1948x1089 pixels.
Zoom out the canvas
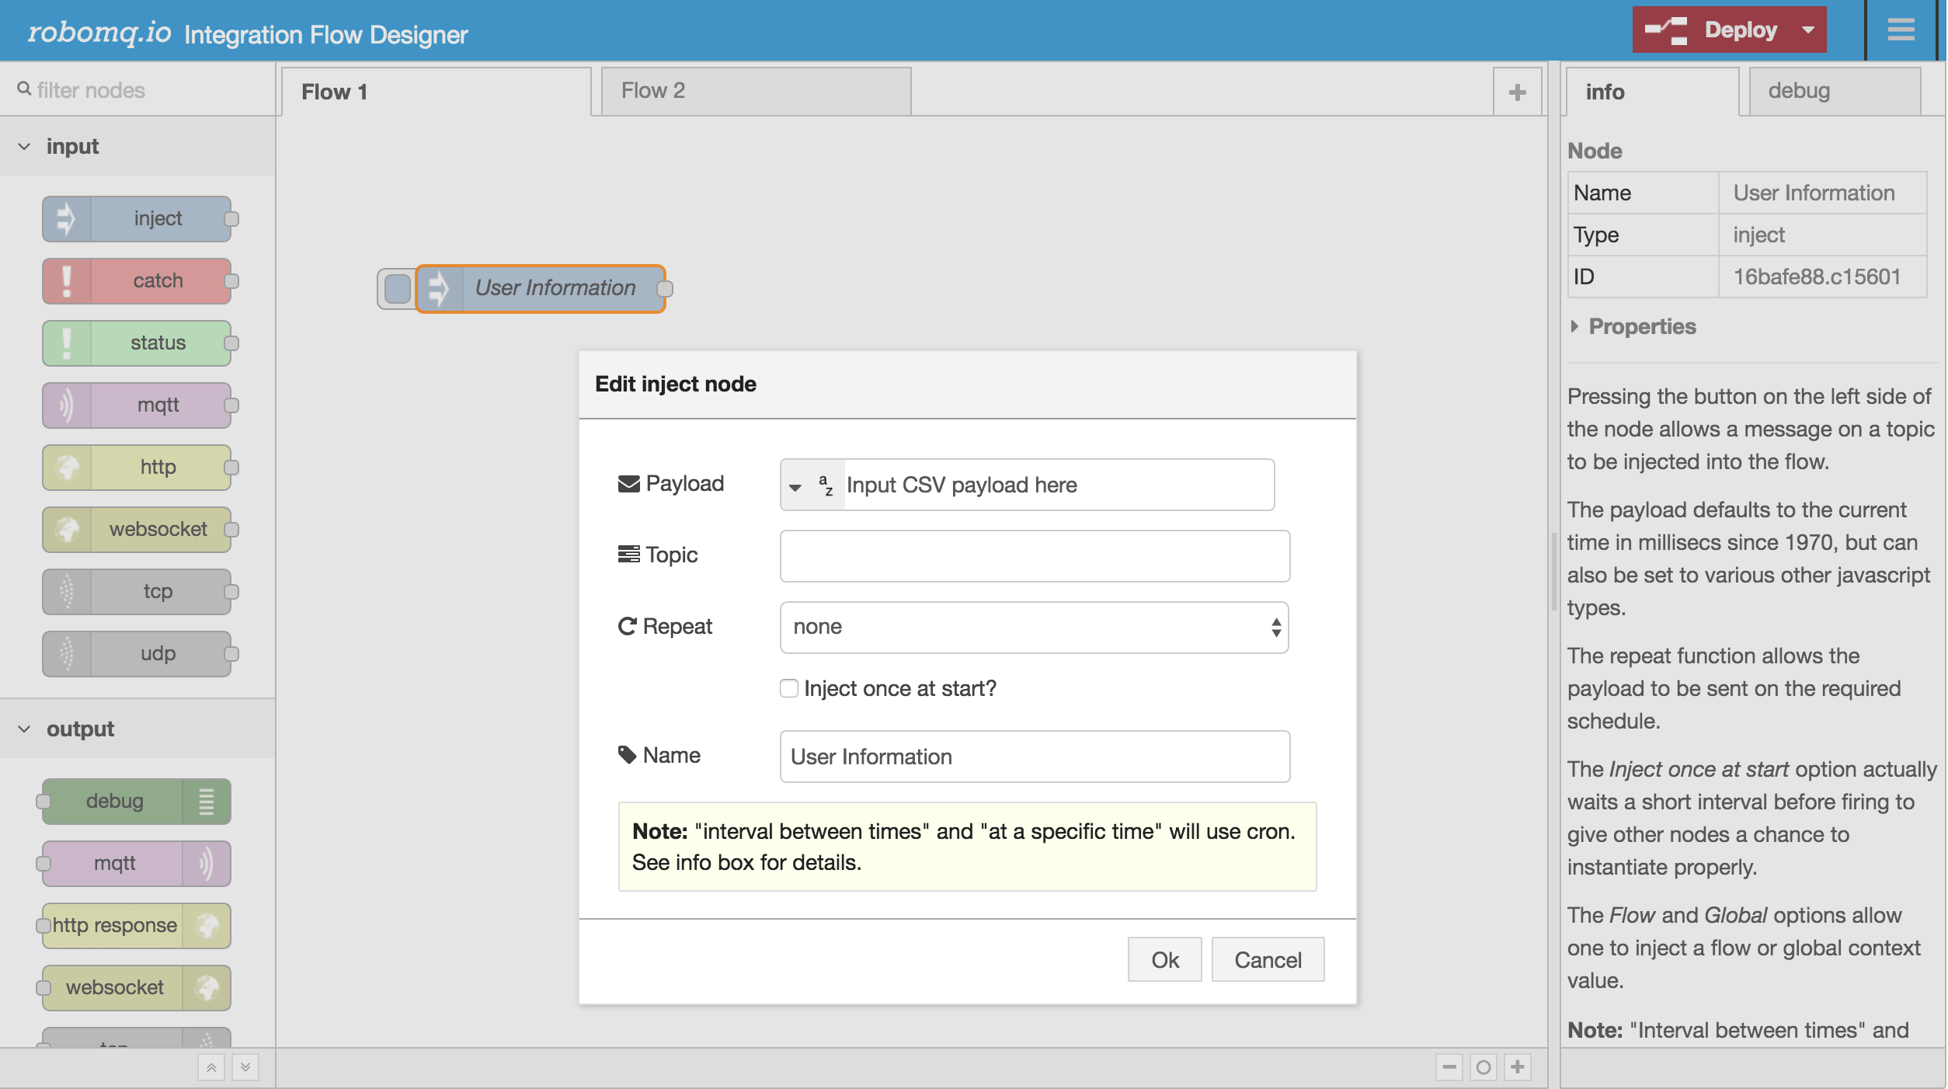point(1449,1067)
